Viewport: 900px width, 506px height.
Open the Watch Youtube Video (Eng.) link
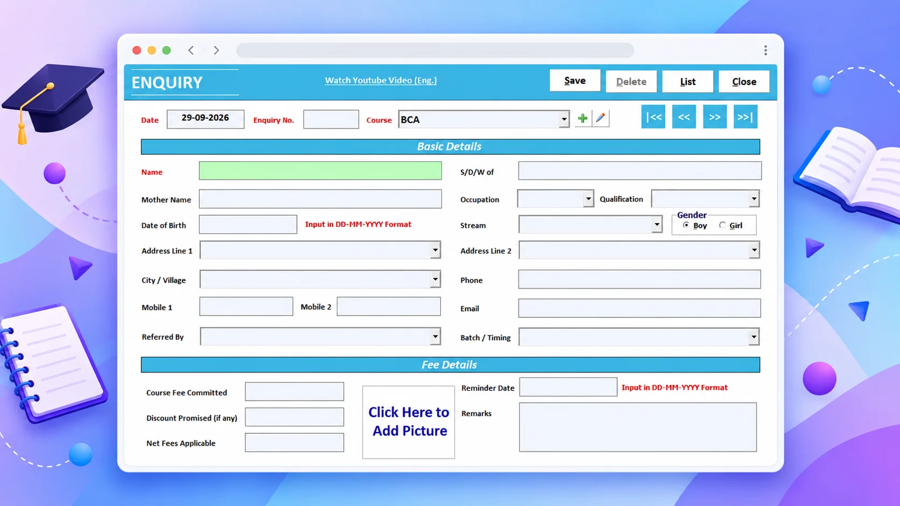click(381, 80)
